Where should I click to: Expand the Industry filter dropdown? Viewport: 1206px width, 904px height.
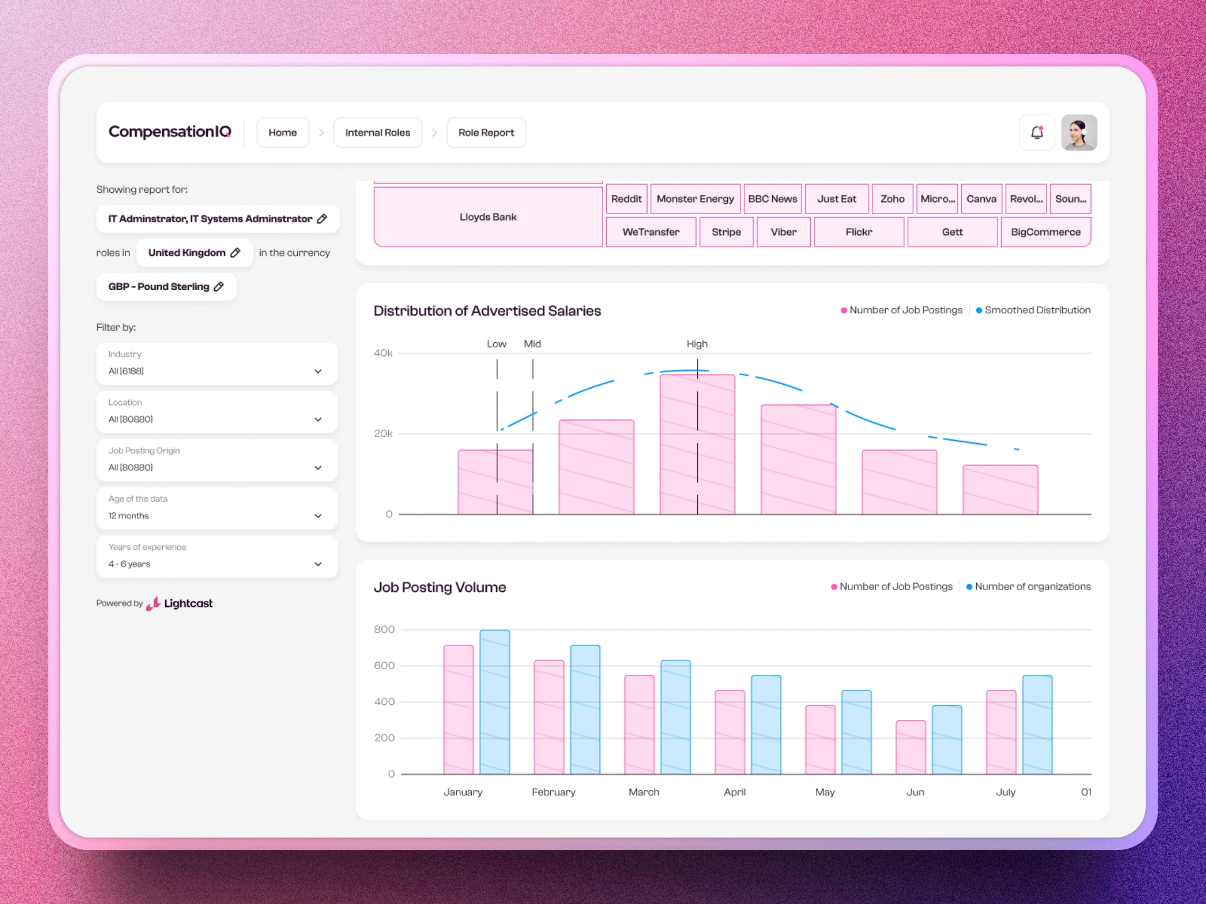click(x=217, y=363)
